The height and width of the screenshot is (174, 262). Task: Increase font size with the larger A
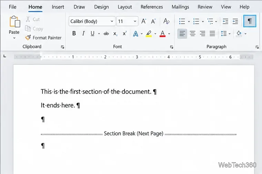[x=143, y=21]
